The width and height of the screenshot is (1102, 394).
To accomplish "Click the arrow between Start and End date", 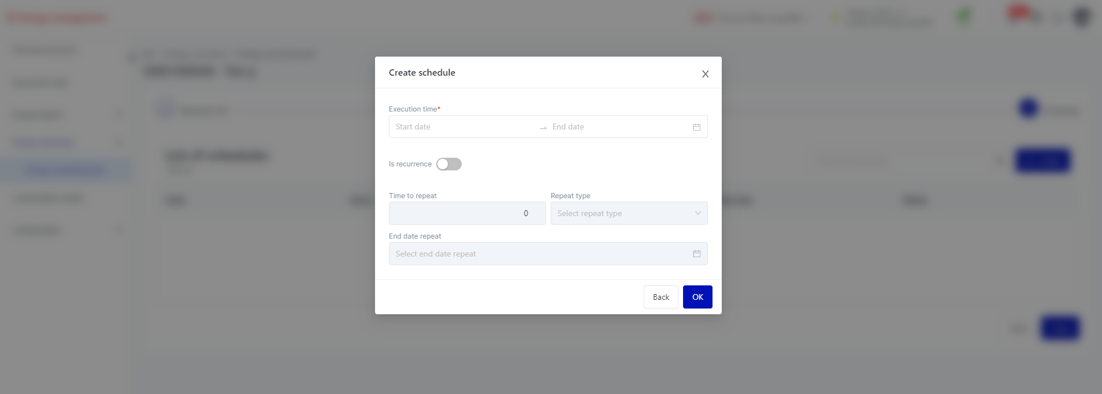I will 543,128.
